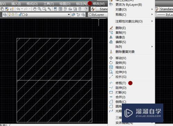Toggle layer 0 on/off light bulb
173x126 pixels.
tap(10, 14)
